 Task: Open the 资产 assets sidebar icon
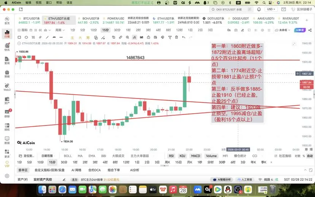[x=7, y=100]
